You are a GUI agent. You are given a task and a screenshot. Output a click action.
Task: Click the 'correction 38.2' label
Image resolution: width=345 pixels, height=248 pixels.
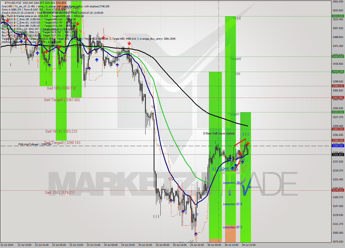point(232,183)
